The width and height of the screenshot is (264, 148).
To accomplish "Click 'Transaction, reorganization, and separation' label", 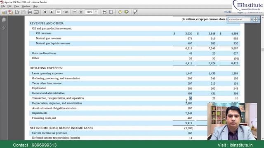I will click(x=58, y=98).
